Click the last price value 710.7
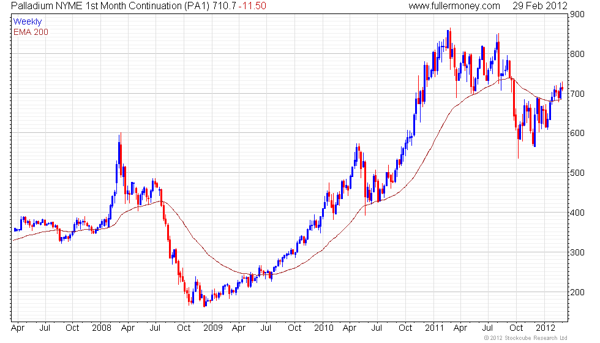 tap(224, 6)
